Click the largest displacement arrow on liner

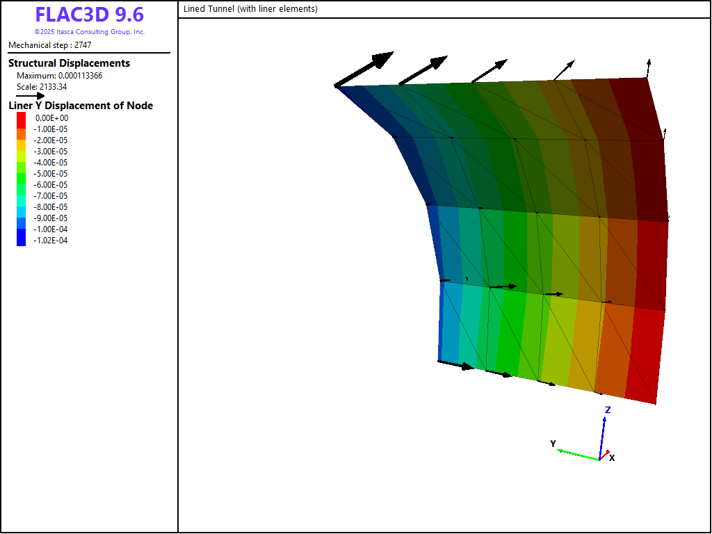click(364, 70)
